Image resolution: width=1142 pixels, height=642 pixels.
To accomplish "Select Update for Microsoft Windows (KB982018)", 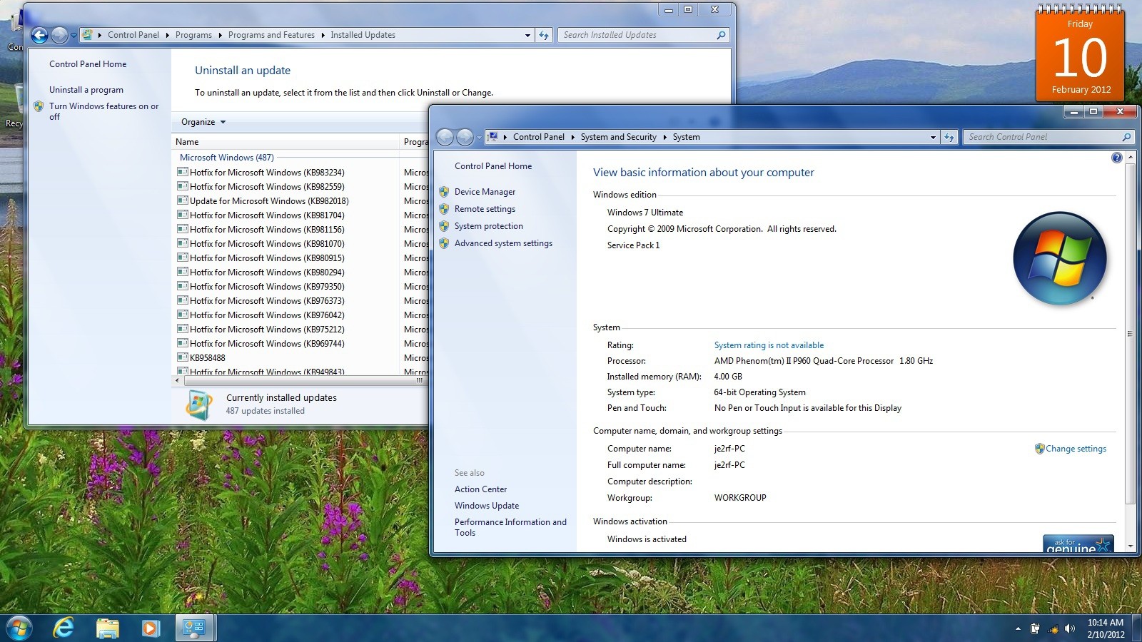I will click(x=269, y=201).
